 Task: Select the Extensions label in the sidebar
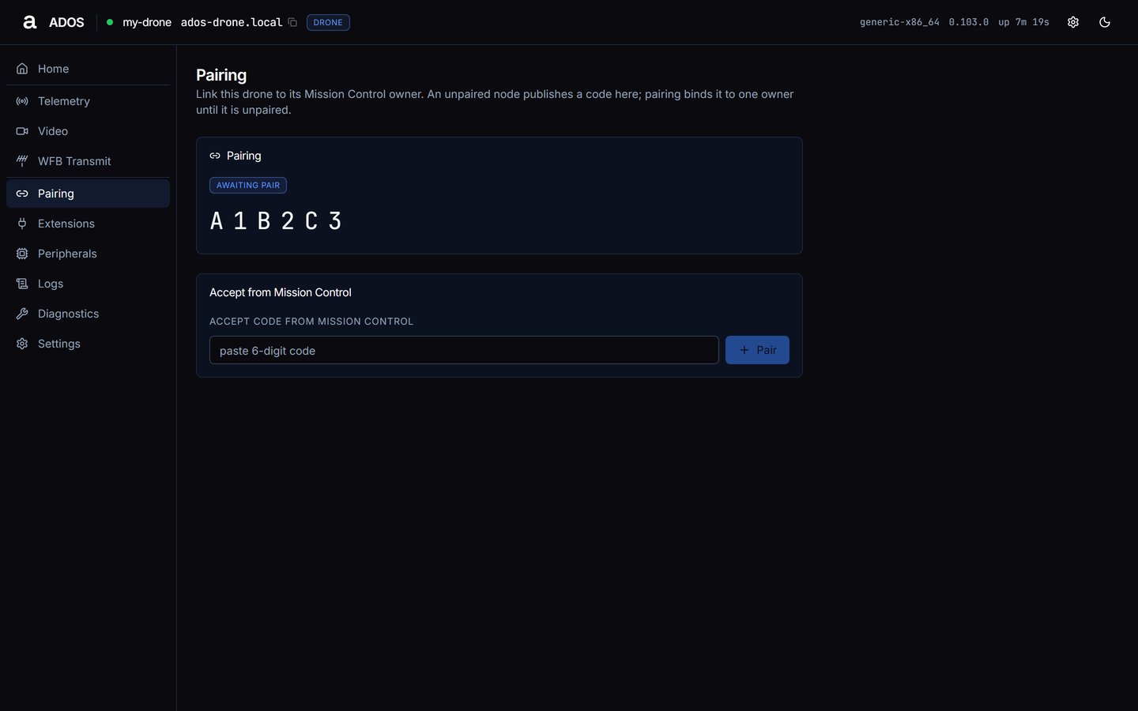click(x=66, y=224)
